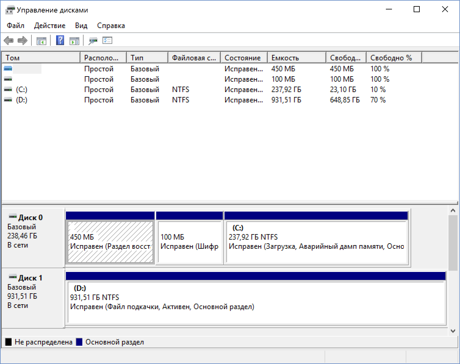Open Help with the blue question mark icon
460x364 pixels.
click(60, 41)
